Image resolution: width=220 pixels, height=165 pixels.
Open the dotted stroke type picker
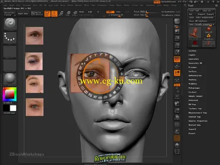[x=10, y=37]
